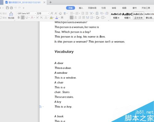Click the increase indent icon
Image resolution: width=154 pixels, height=122 pixels.
point(87,13)
